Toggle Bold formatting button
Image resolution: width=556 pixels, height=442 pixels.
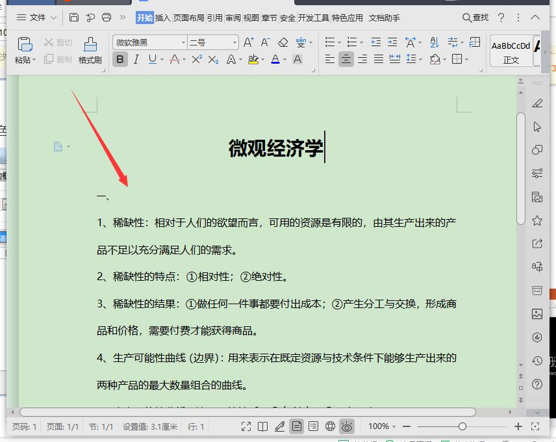click(x=120, y=59)
